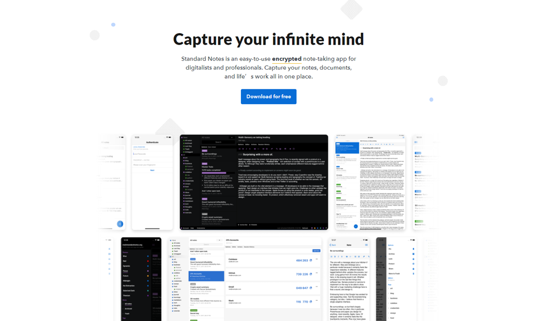The height and width of the screenshot is (321, 547).
Task: Click the Download for free button
Action: coord(268,96)
